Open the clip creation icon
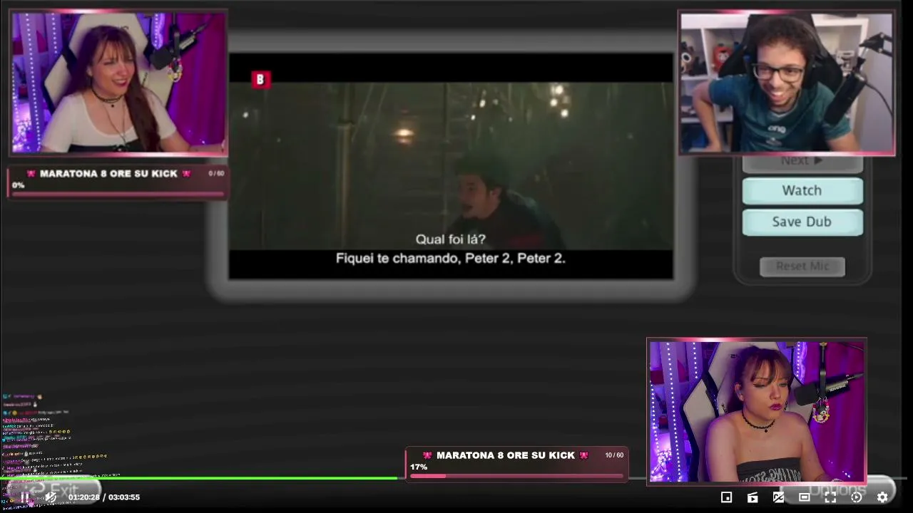This screenshot has width=913, height=513. click(x=753, y=497)
